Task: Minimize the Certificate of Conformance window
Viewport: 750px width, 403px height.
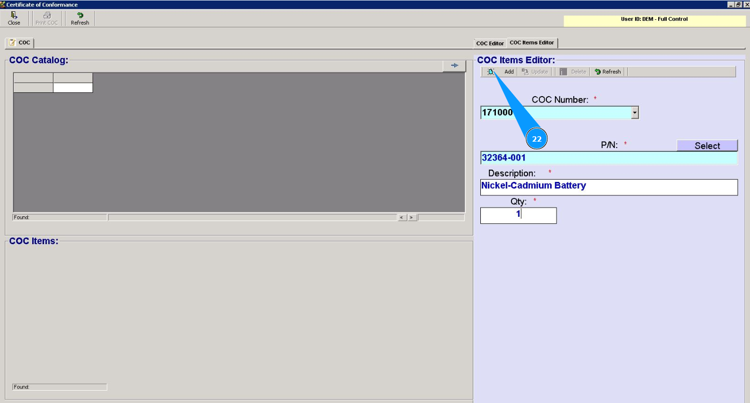Action: click(731, 4)
